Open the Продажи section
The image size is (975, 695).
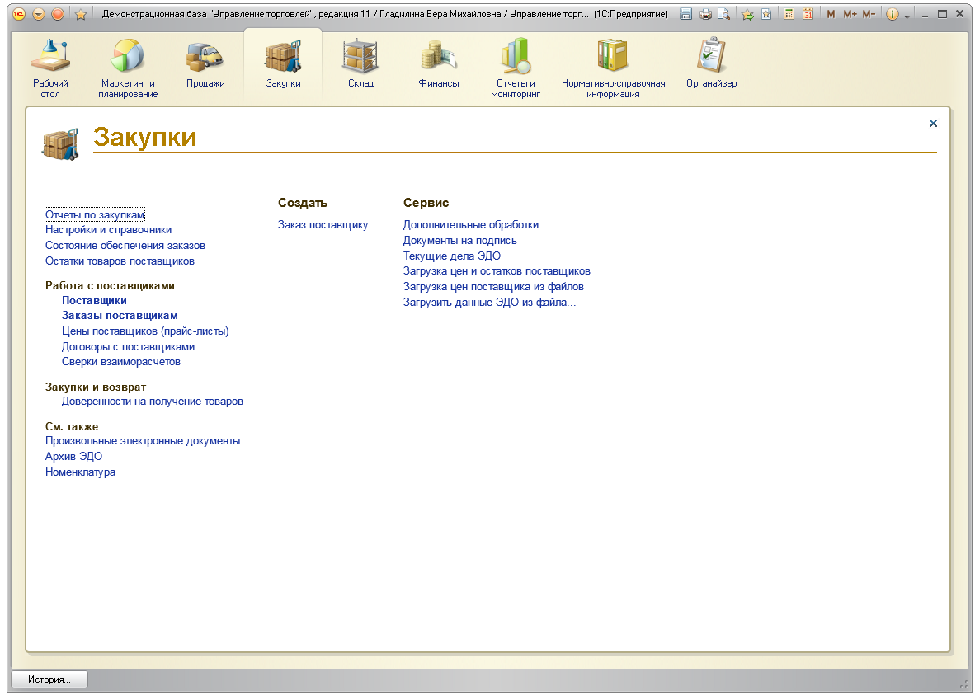pos(205,63)
